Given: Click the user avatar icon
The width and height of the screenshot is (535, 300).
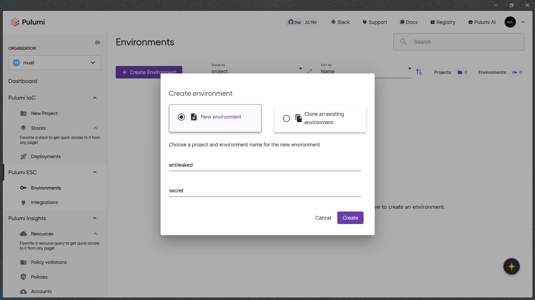Looking at the screenshot, I should click(510, 22).
